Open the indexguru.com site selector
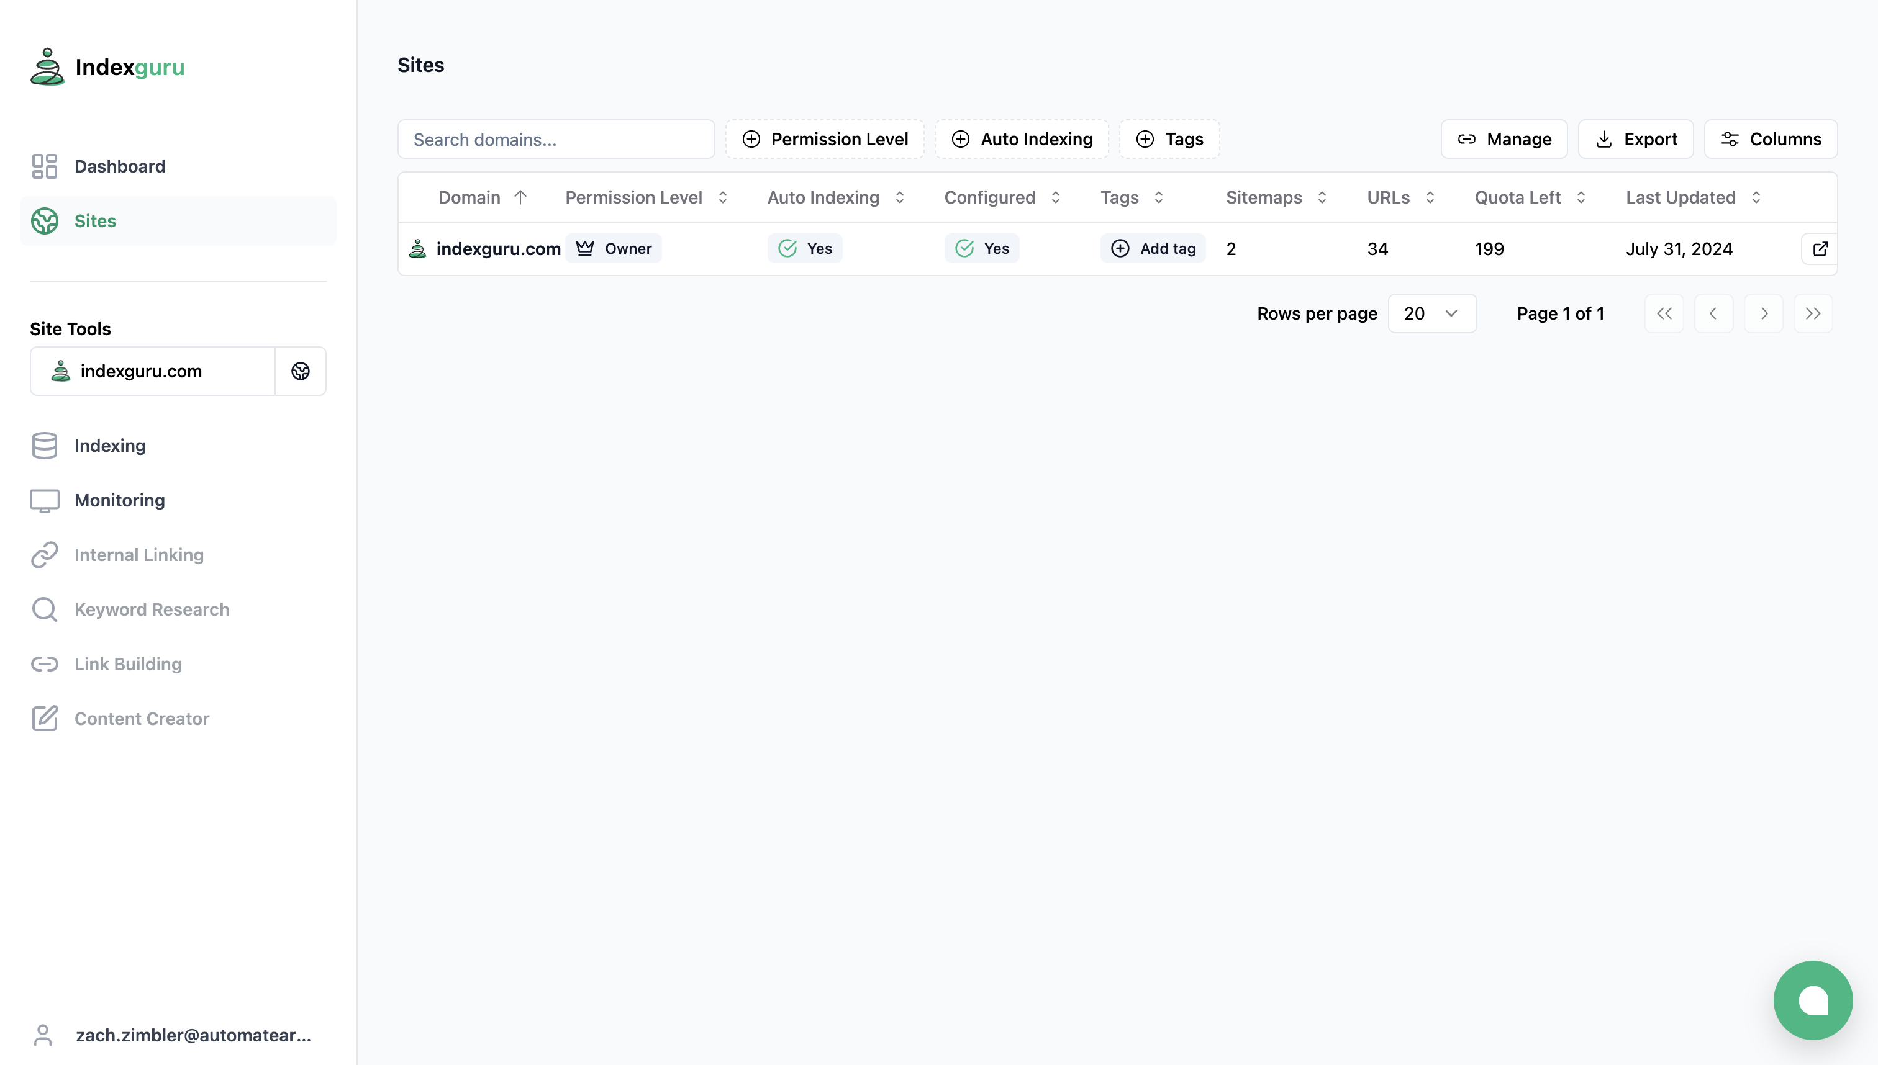The height and width of the screenshot is (1065, 1878). (x=153, y=371)
